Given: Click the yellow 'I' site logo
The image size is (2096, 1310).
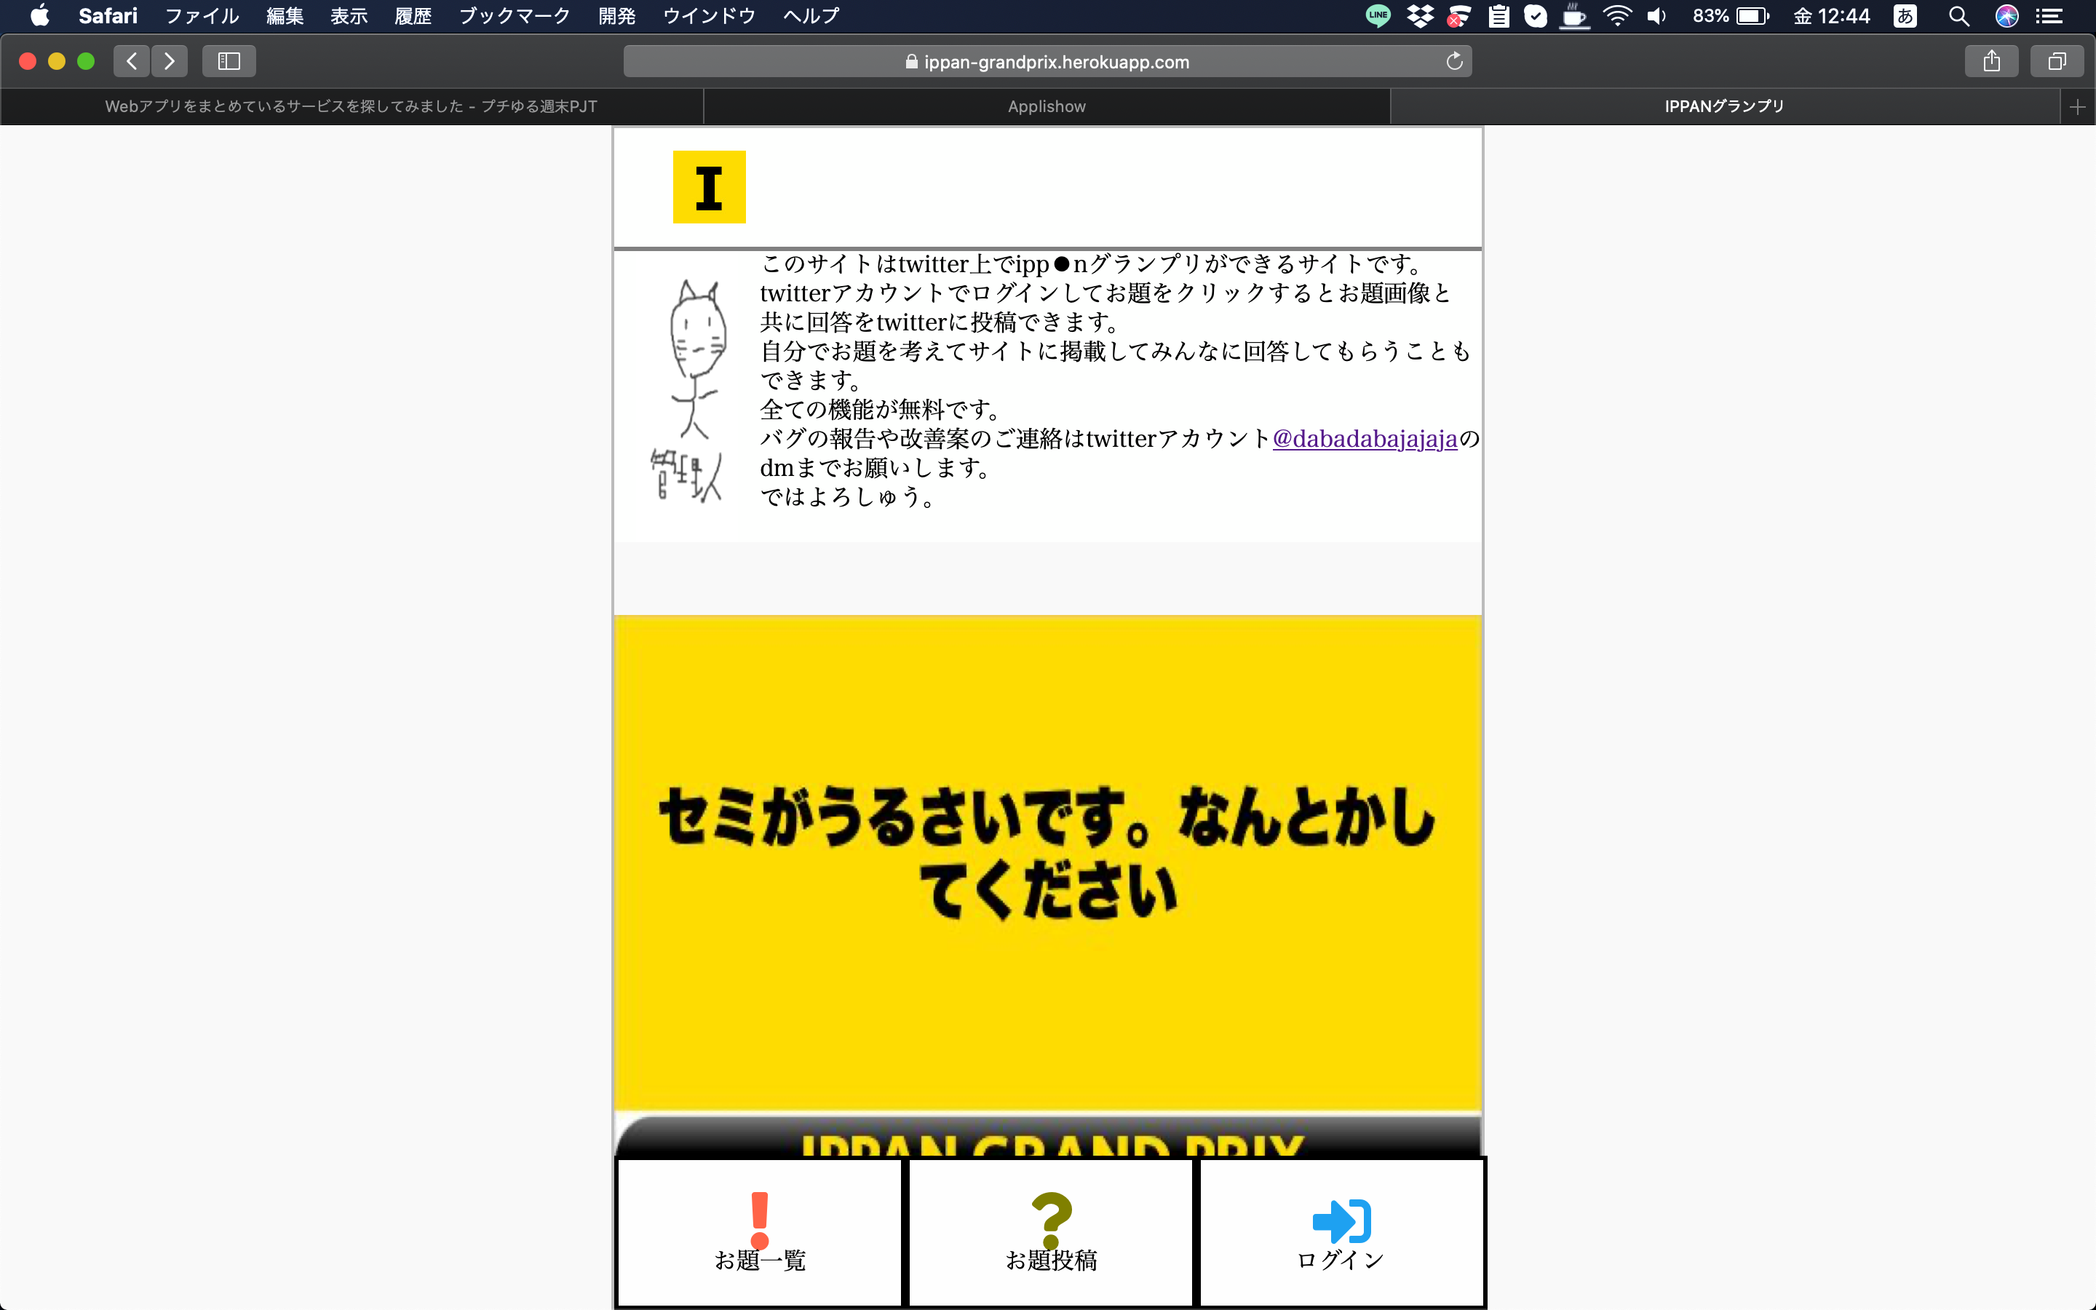Looking at the screenshot, I should [708, 186].
